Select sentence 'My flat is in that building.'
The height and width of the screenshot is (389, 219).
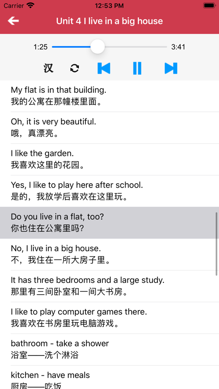point(109,96)
